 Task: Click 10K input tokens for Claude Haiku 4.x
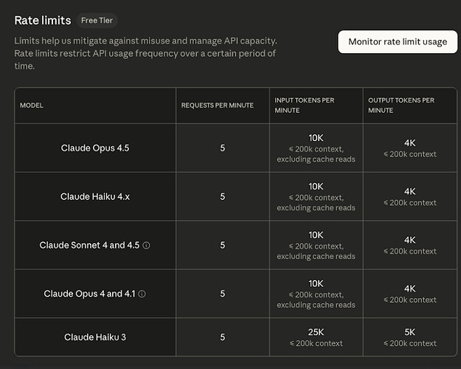click(316, 186)
